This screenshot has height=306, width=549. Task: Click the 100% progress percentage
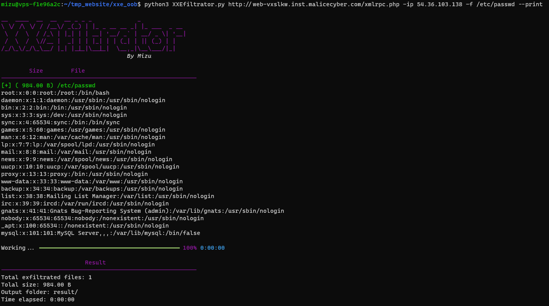[x=190, y=248]
